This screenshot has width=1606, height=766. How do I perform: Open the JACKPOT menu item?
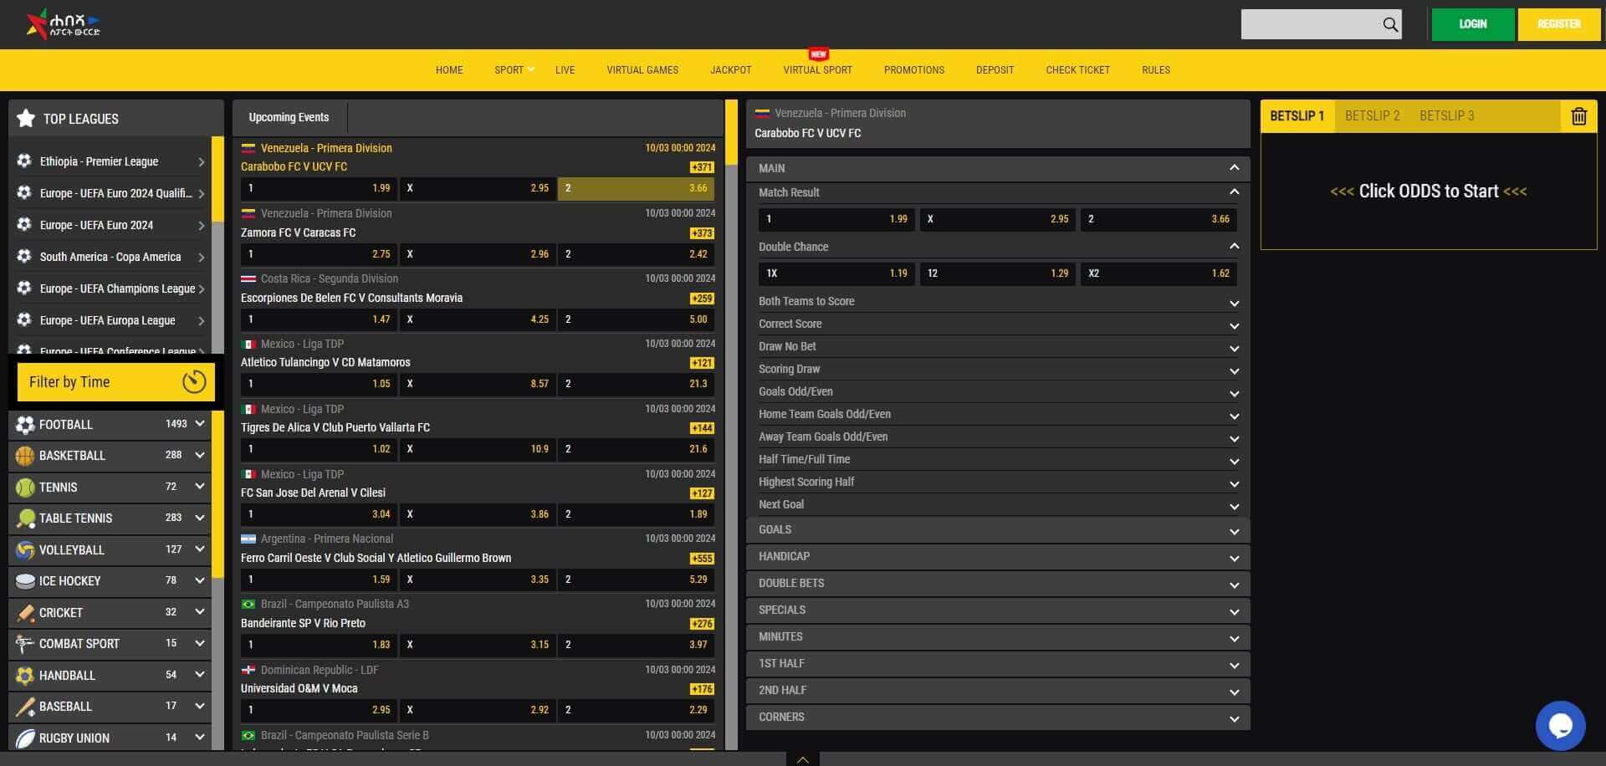[x=730, y=70]
